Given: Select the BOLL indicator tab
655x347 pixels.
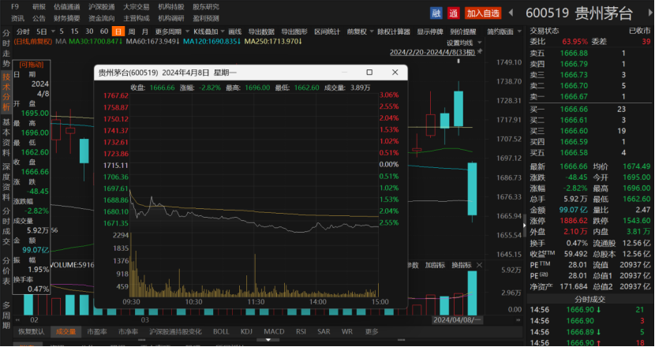Looking at the screenshot, I should pyautogui.click(x=221, y=331).
